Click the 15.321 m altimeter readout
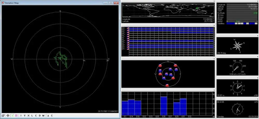The width and height of the screenshot is (259, 119). click(x=221, y=95)
